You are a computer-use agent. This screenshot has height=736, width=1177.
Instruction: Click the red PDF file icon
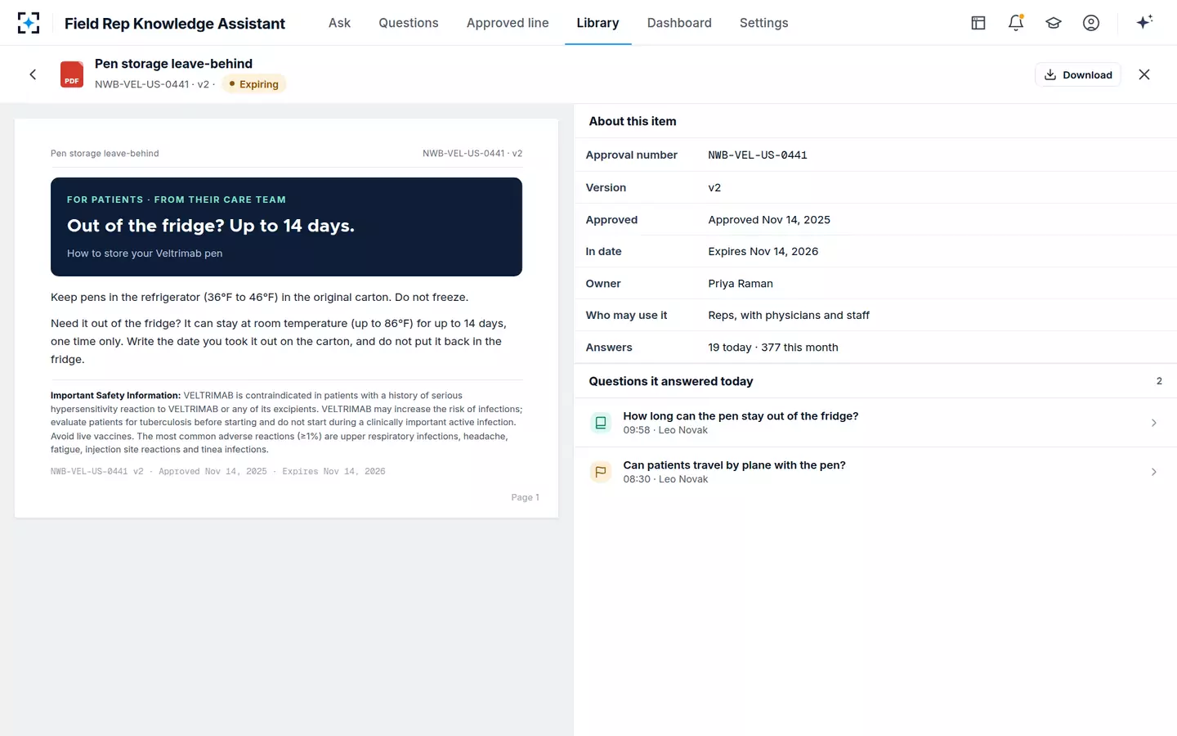(x=72, y=74)
